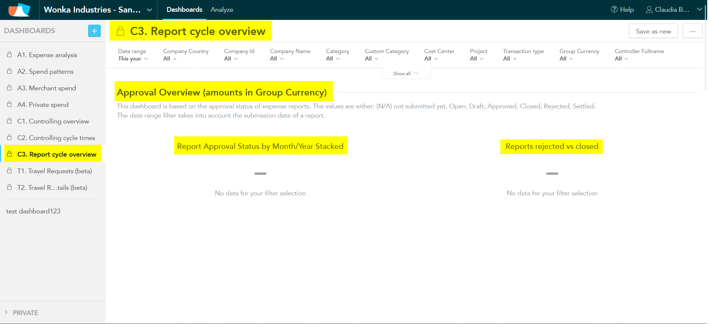
Task: Open the Transaction type filter dropdown
Action: (x=510, y=59)
